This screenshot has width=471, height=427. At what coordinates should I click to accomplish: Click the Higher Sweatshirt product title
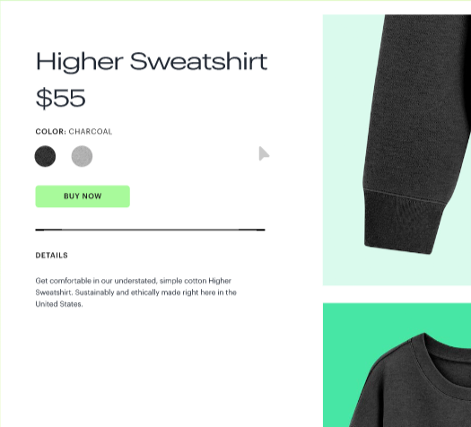pos(152,62)
